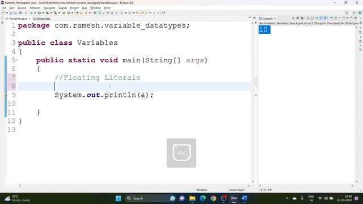Viewport: 363px width, 204px height.
Task: Open Google Chrome from the taskbar
Action: click(x=213, y=198)
